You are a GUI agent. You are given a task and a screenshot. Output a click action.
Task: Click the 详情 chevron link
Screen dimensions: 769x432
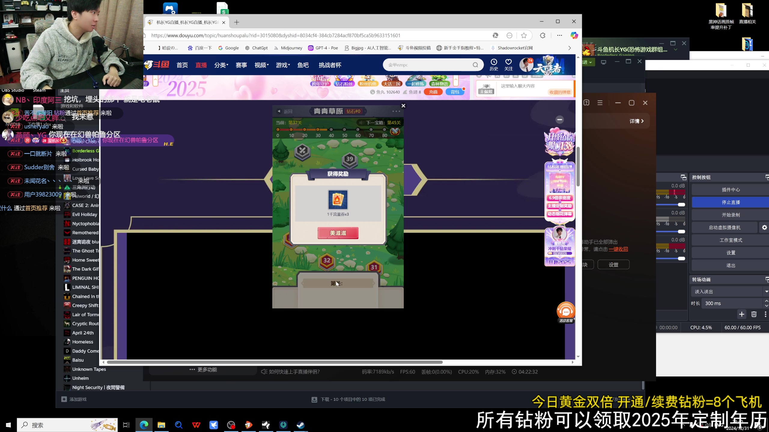(637, 121)
